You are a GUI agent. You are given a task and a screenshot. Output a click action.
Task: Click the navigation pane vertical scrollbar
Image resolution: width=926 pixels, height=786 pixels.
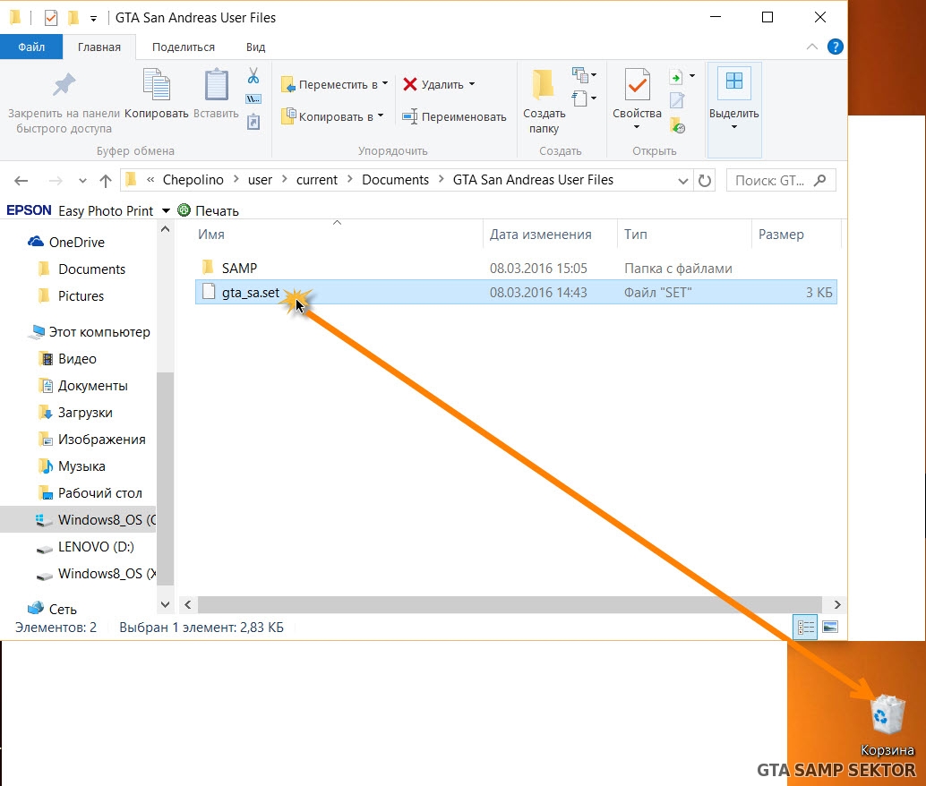166,478
